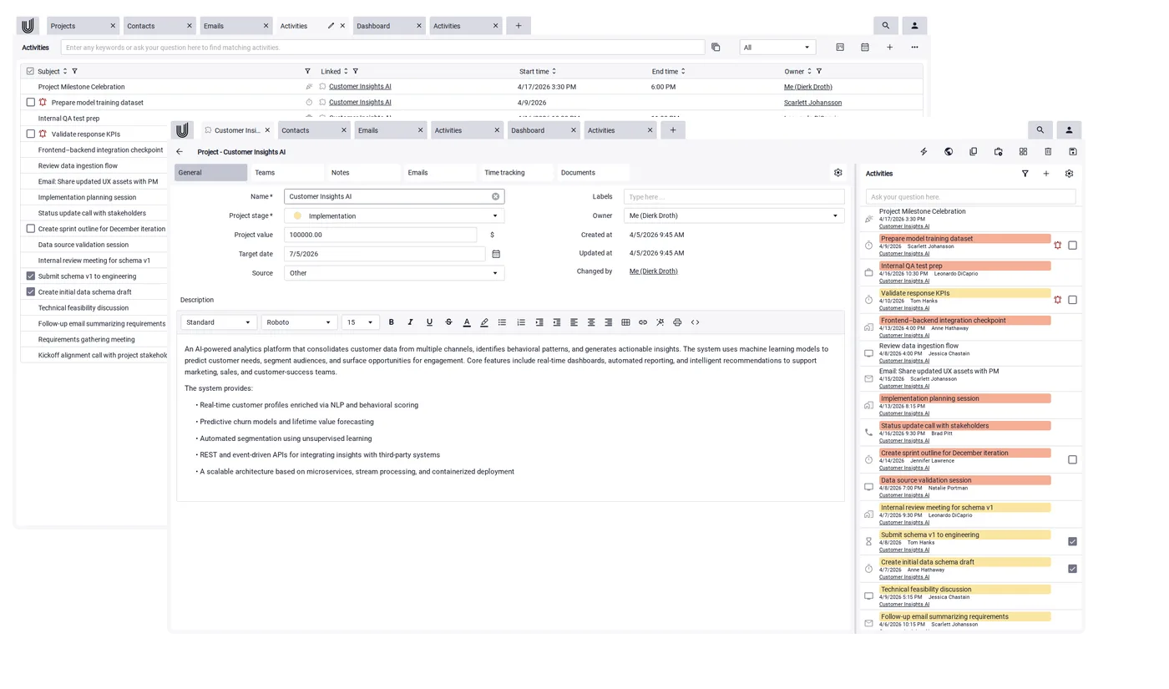Toggle the select-all checkbox by Subject header

(x=30, y=72)
